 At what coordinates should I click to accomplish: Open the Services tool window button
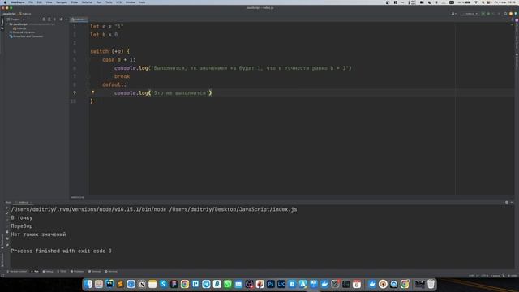pos(111,272)
